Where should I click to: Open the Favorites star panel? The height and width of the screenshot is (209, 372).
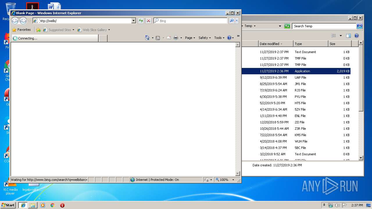[x=21, y=30]
